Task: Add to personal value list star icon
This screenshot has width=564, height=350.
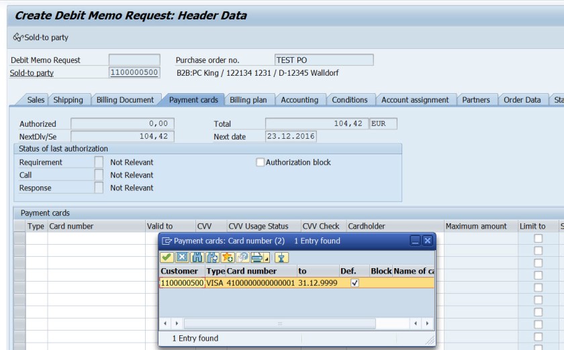Action: tap(228, 257)
